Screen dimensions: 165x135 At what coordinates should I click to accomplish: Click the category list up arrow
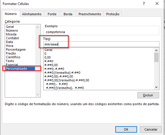coord(38,27)
